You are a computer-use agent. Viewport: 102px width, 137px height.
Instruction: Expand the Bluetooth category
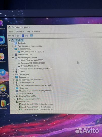(x=13, y=43)
